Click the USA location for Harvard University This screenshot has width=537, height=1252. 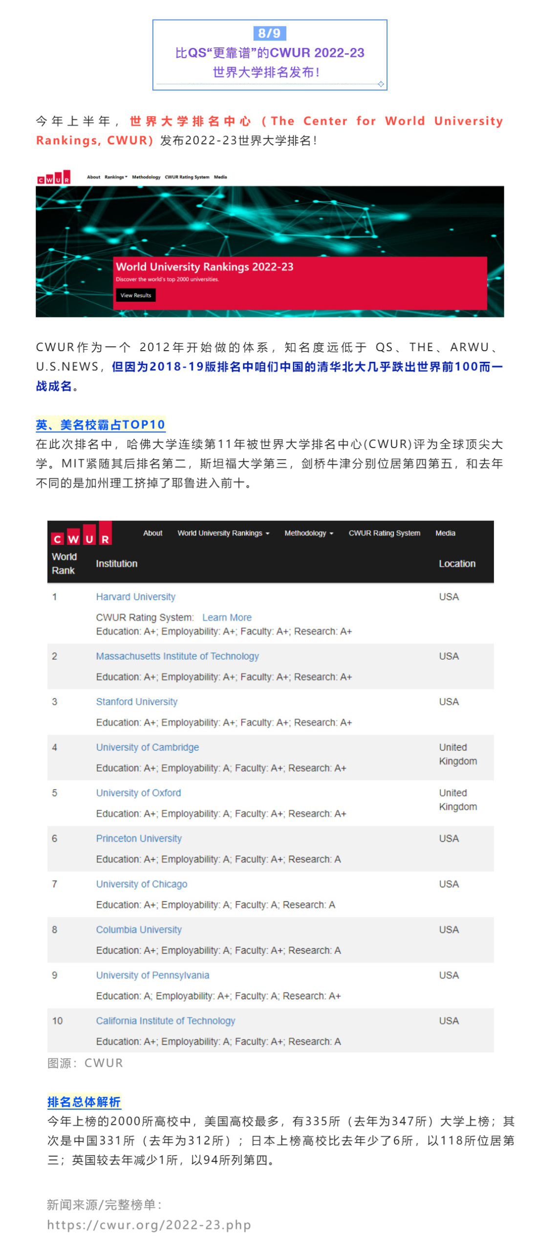tap(449, 597)
